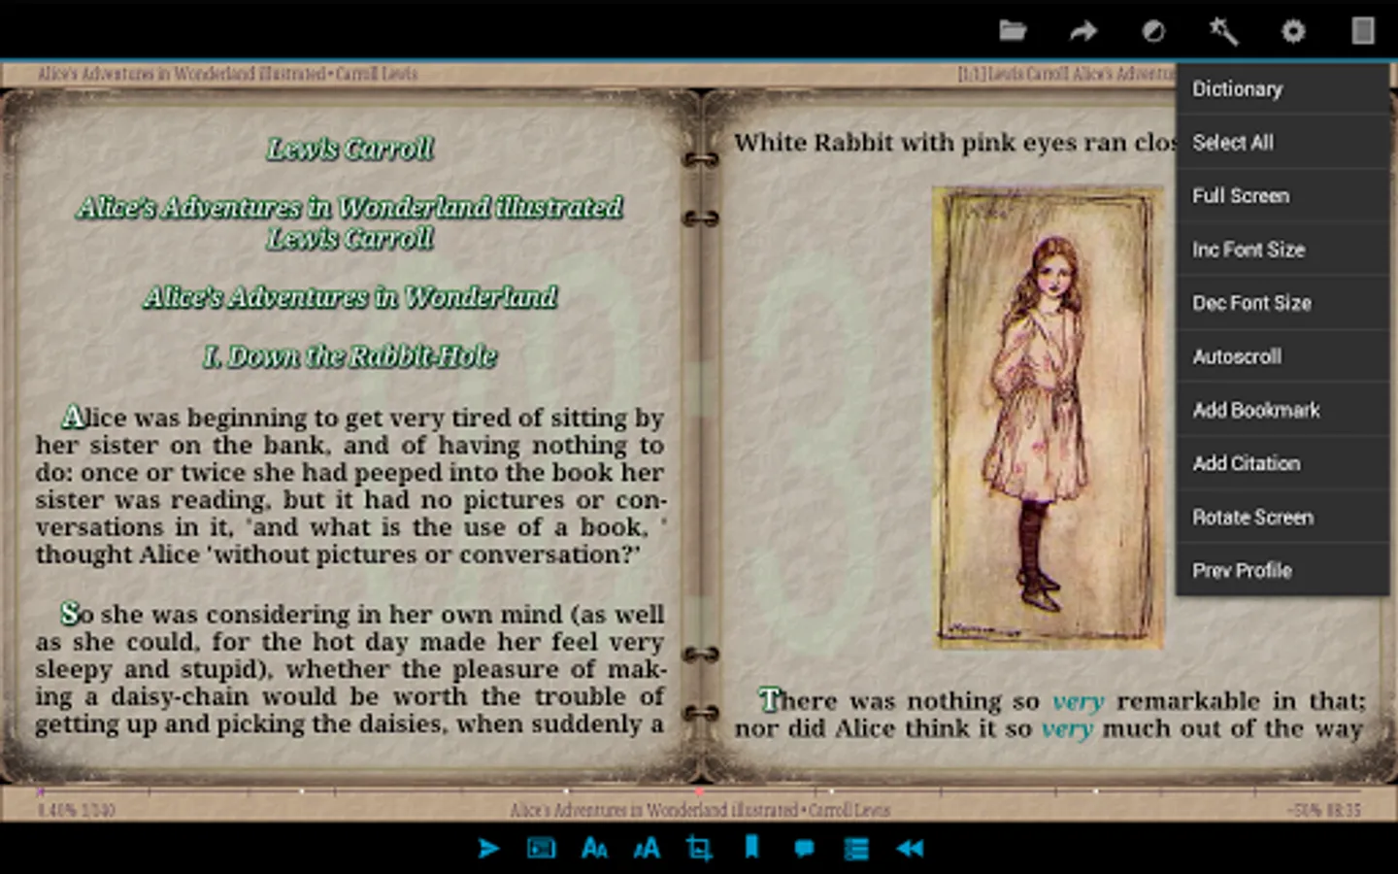This screenshot has width=1398, height=874.
Task: Tap the chapter heading 'I. Down the Rabbit-Hole'
Action: [x=349, y=356]
